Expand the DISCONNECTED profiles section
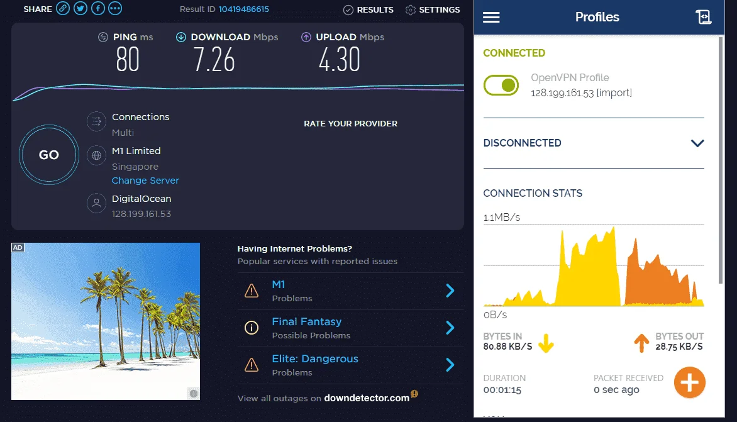The width and height of the screenshot is (737, 422). (594, 143)
